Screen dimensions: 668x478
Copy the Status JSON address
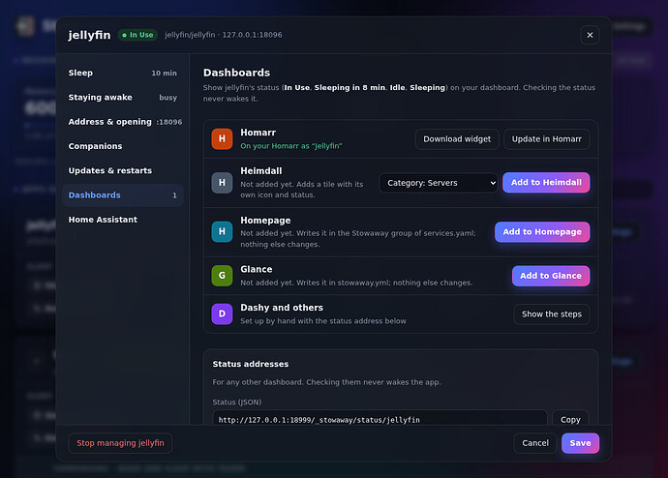coord(570,419)
